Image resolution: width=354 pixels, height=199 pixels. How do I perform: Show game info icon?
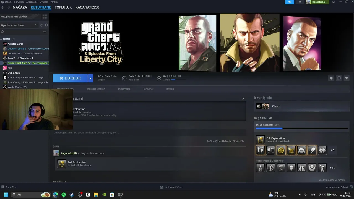tap(339, 78)
